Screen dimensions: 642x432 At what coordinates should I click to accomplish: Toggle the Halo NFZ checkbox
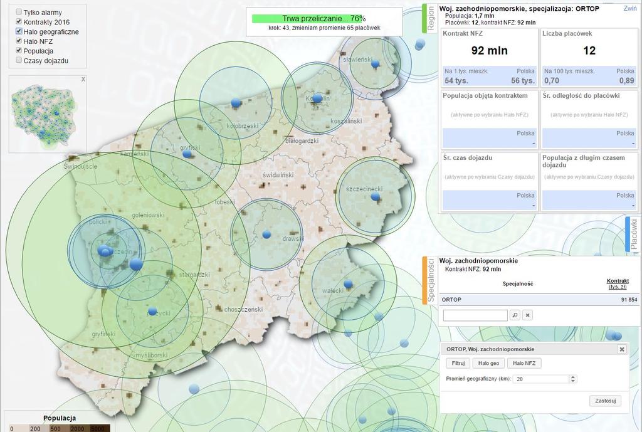pos(19,41)
